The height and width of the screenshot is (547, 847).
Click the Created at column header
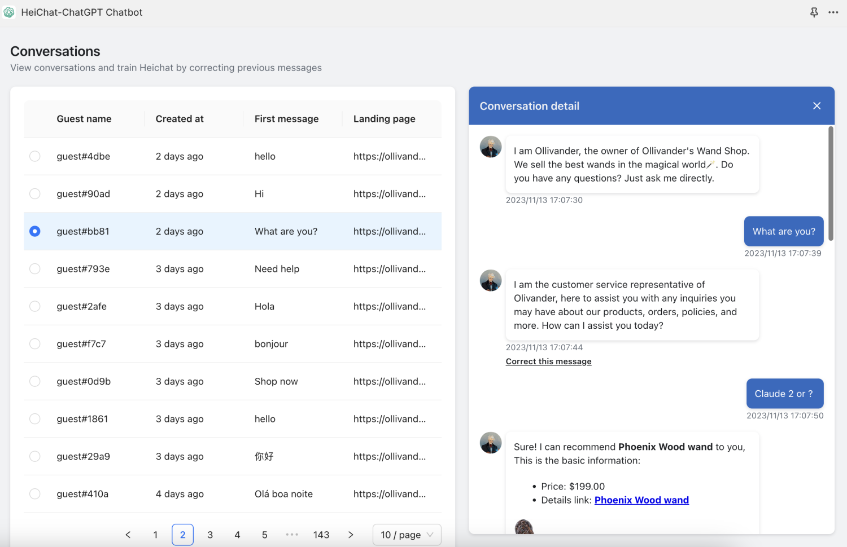pyautogui.click(x=180, y=119)
